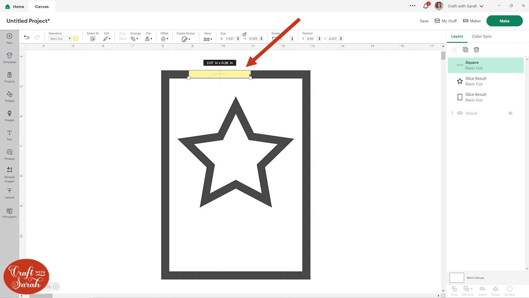Toggle visibility of the Attach group

pyautogui.click(x=510, y=113)
